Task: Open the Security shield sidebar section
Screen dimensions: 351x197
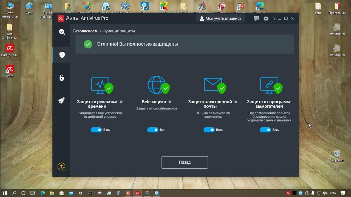Action: point(62,55)
